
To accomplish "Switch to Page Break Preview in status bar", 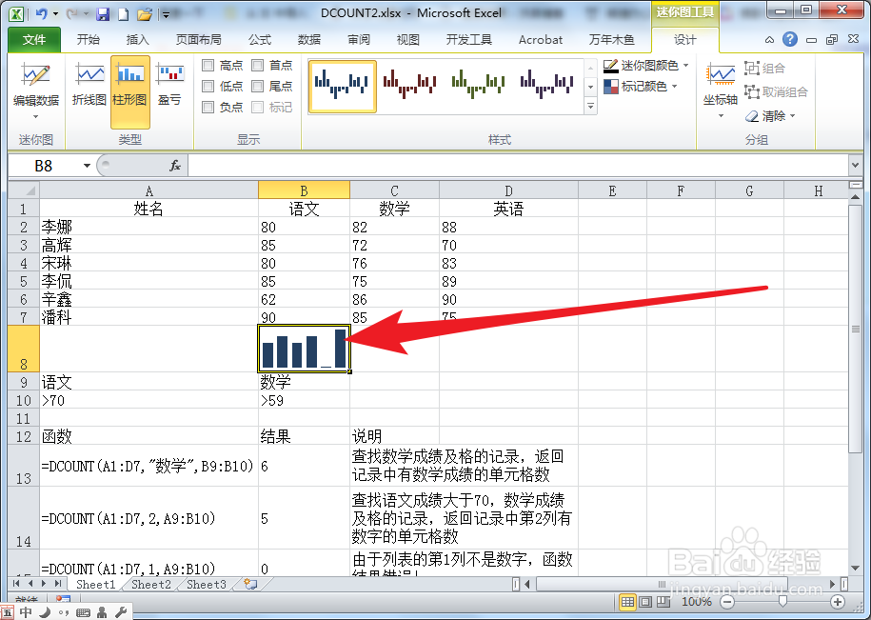I will pyautogui.click(x=663, y=602).
